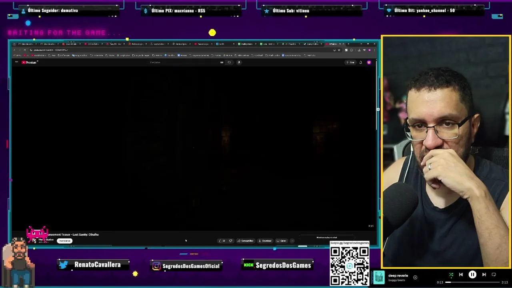Viewport: 512px width, 288px height.
Task: Click the browser reload button
Action: (x=25, y=50)
